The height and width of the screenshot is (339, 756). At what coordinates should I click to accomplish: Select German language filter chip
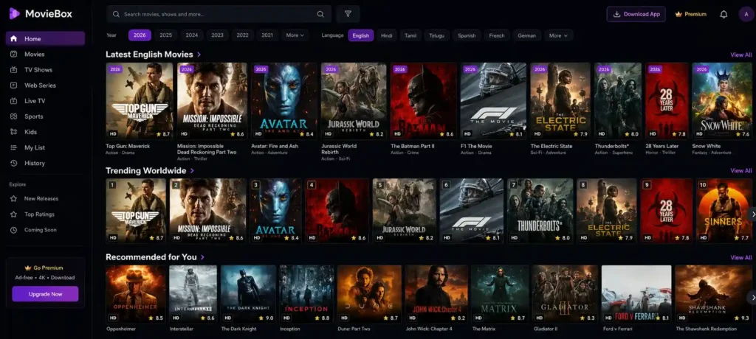pyautogui.click(x=527, y=35)
